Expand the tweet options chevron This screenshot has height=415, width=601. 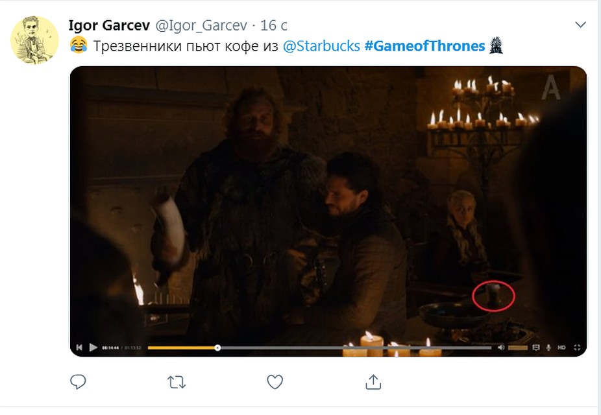tap(581, 25)
